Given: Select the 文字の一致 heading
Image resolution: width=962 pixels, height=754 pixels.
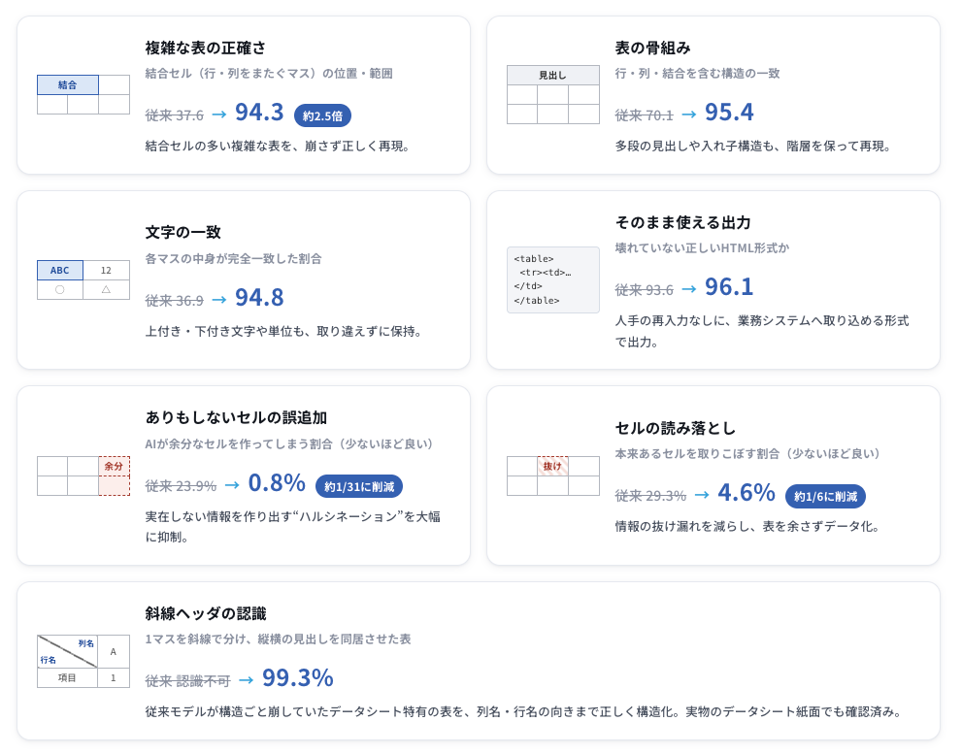Looking at the screenshot, I should 182,233.
